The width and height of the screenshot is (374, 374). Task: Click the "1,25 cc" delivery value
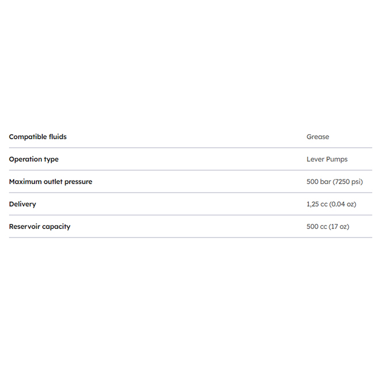pos(317,204)
